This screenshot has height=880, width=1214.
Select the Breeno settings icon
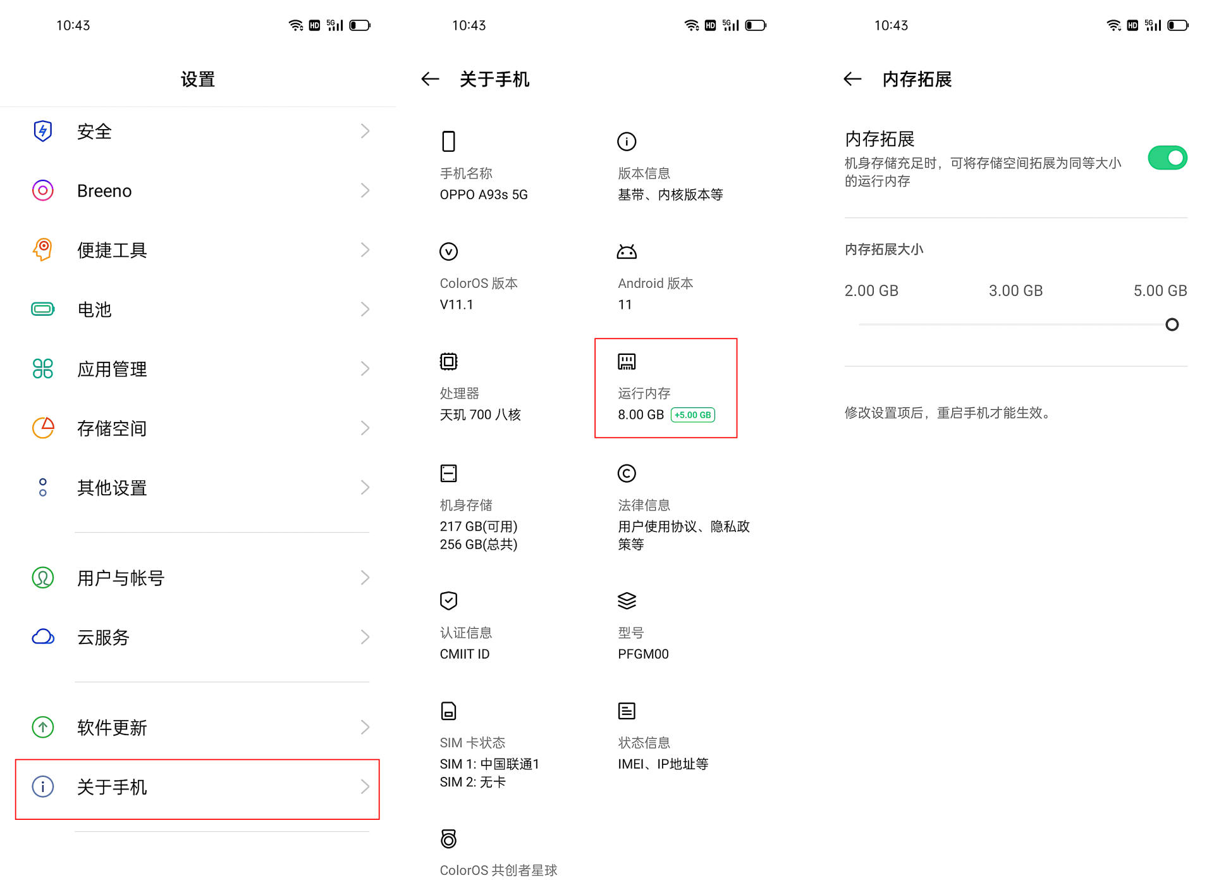(x=42, y=190)
